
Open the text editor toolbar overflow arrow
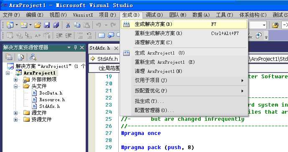[x=266, y=37]
